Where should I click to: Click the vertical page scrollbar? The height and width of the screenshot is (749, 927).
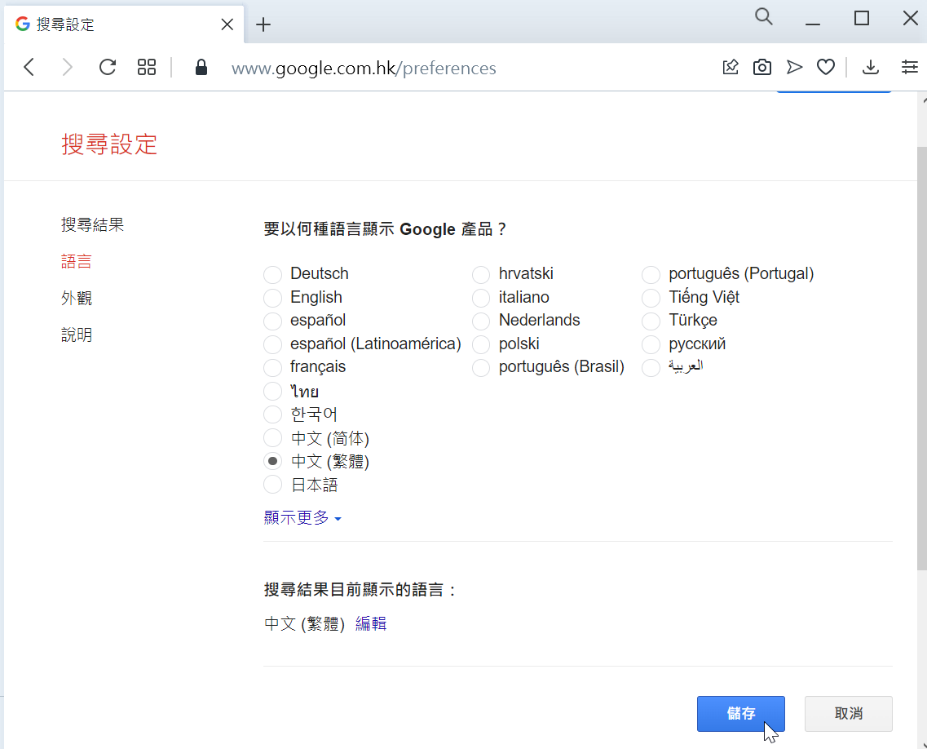pos(921,358)
